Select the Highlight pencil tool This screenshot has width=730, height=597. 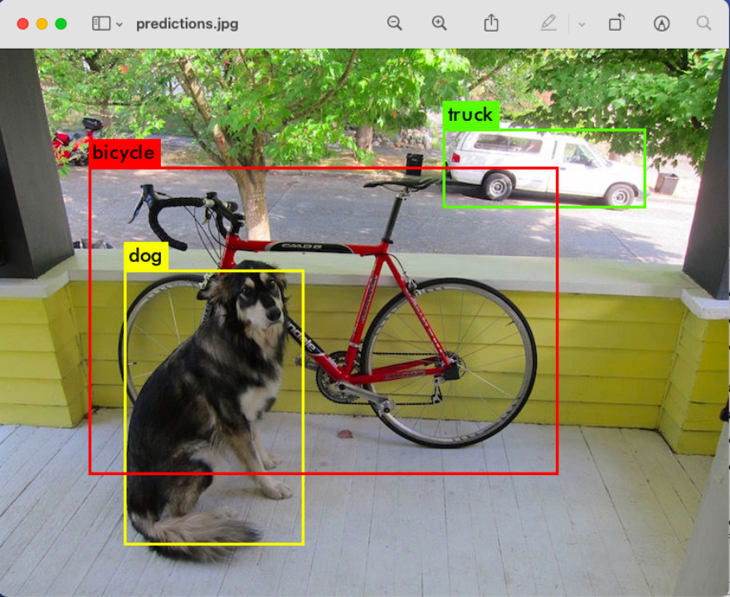click(549, 22)
